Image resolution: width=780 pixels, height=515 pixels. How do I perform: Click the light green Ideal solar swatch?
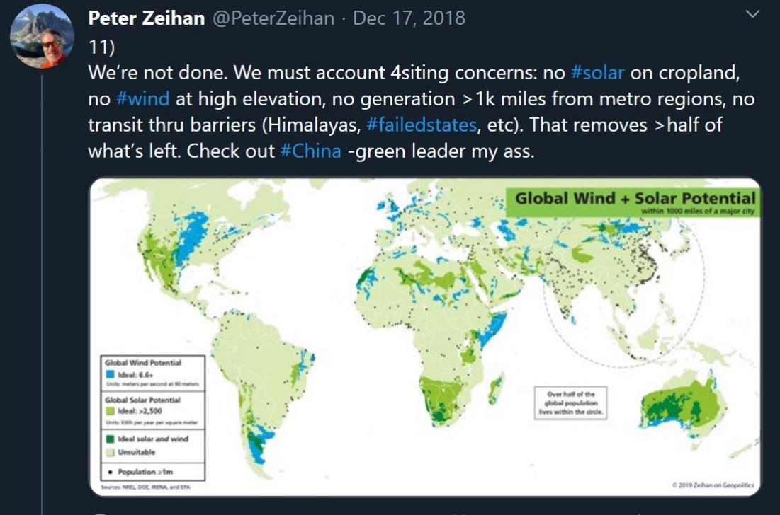pyautogui.click(x=109, y=411)
